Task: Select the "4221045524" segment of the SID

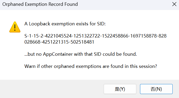Action: (58, 36)
